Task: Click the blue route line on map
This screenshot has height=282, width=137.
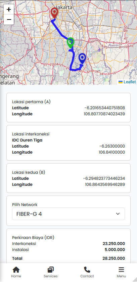Action: tap(61, 32)
